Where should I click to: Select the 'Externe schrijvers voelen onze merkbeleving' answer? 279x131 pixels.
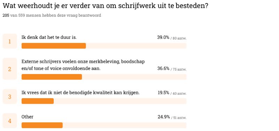tap(83, 65)
